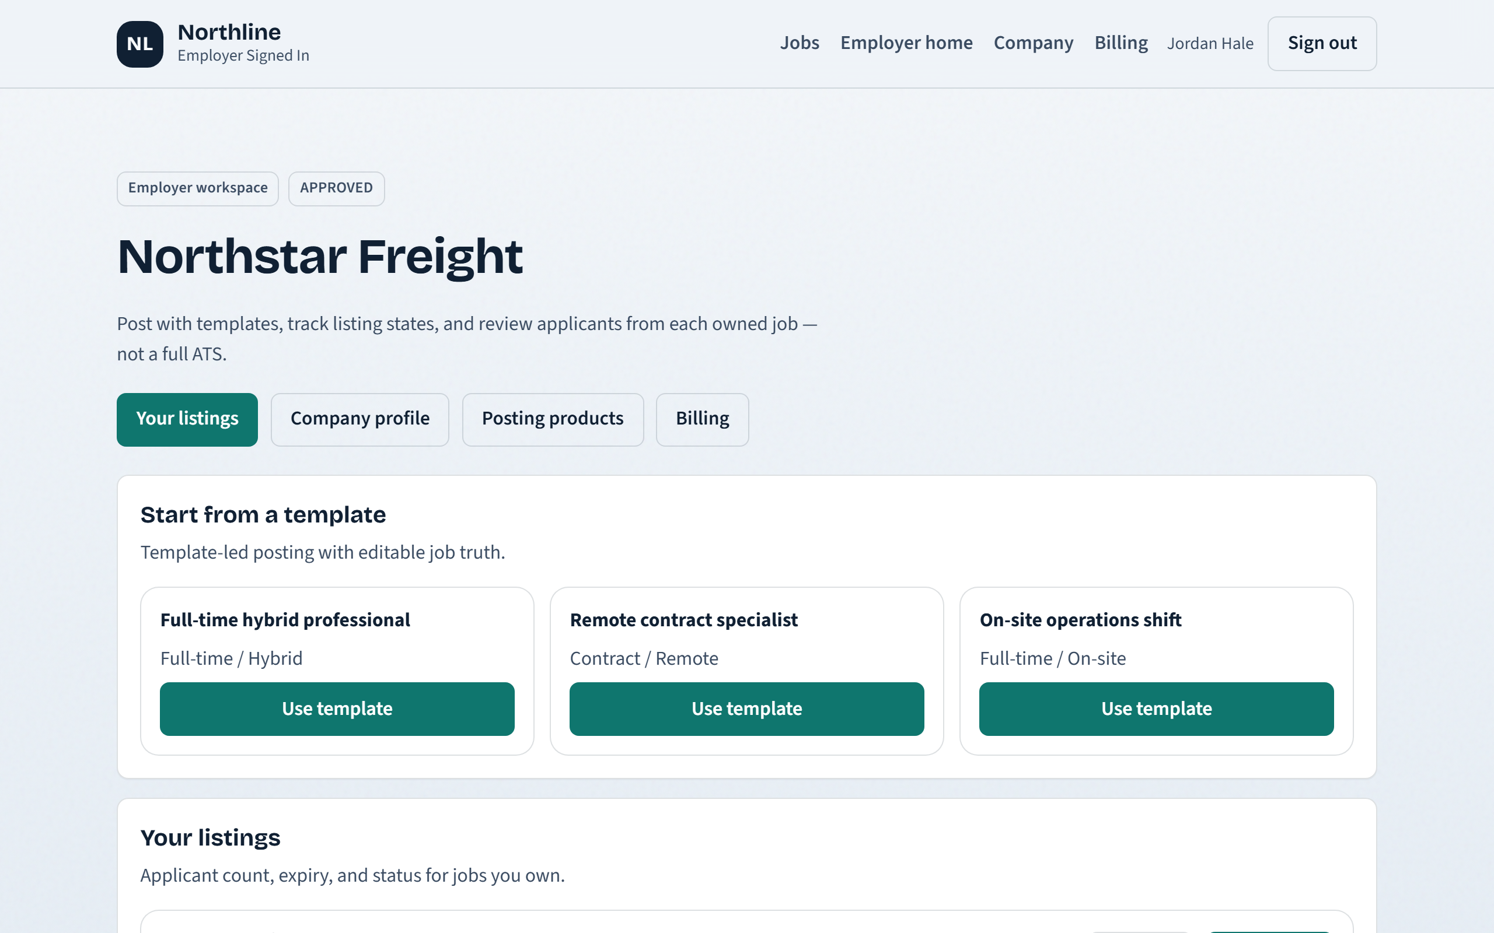Click the Your listings section heading
This screenshot has width=1494, height=933.
pos(210,837)
